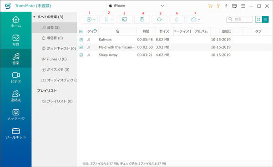This screenshot has width=273, height=167.
Task: Open the feedback chat icon
Action: [x=234, y=6]
